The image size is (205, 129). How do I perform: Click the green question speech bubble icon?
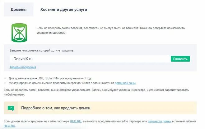click(11, 108)
